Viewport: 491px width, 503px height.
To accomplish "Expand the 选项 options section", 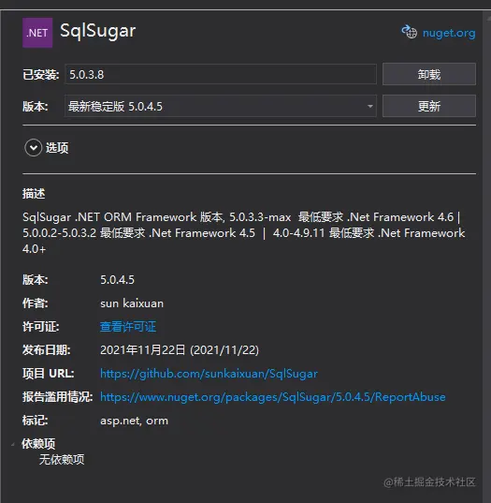I will pos(47,148).
